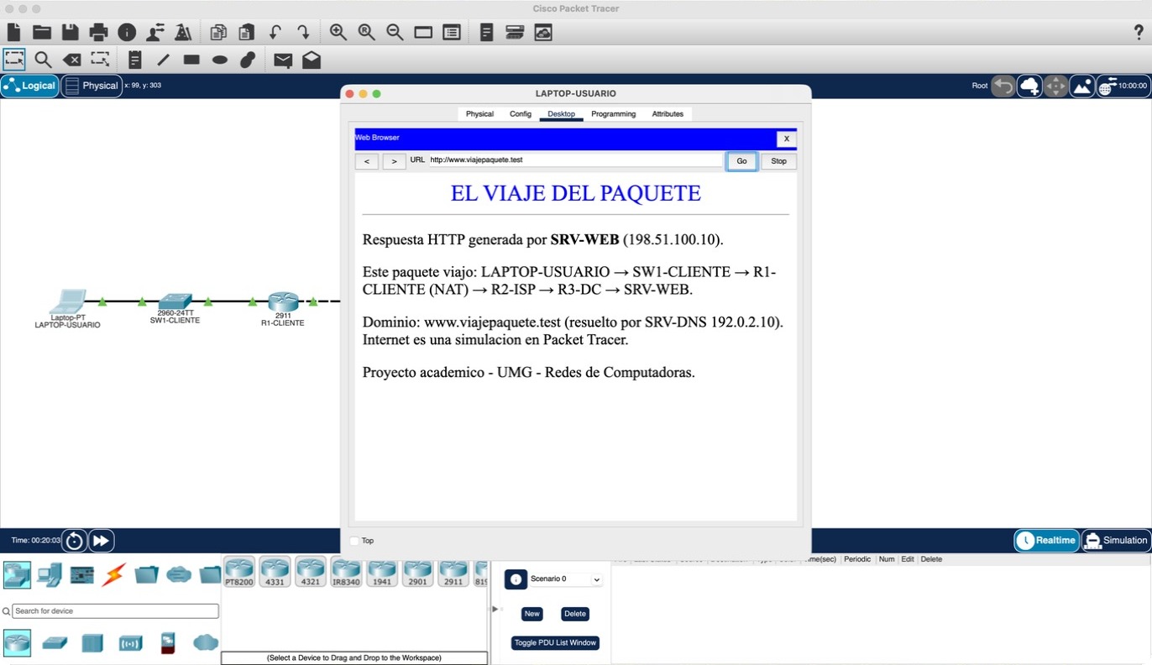Select the SW1-CLIENTE switch in the workspace
This screenshot has width=1152, height=665.
point(175,303)
